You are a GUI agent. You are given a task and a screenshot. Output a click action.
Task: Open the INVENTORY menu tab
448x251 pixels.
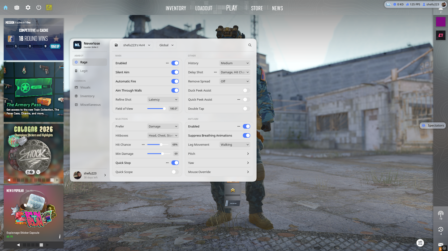pyautogui.click(x=176, y=8)
